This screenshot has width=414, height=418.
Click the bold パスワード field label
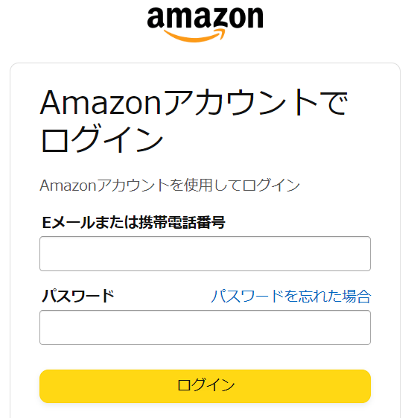78,296
